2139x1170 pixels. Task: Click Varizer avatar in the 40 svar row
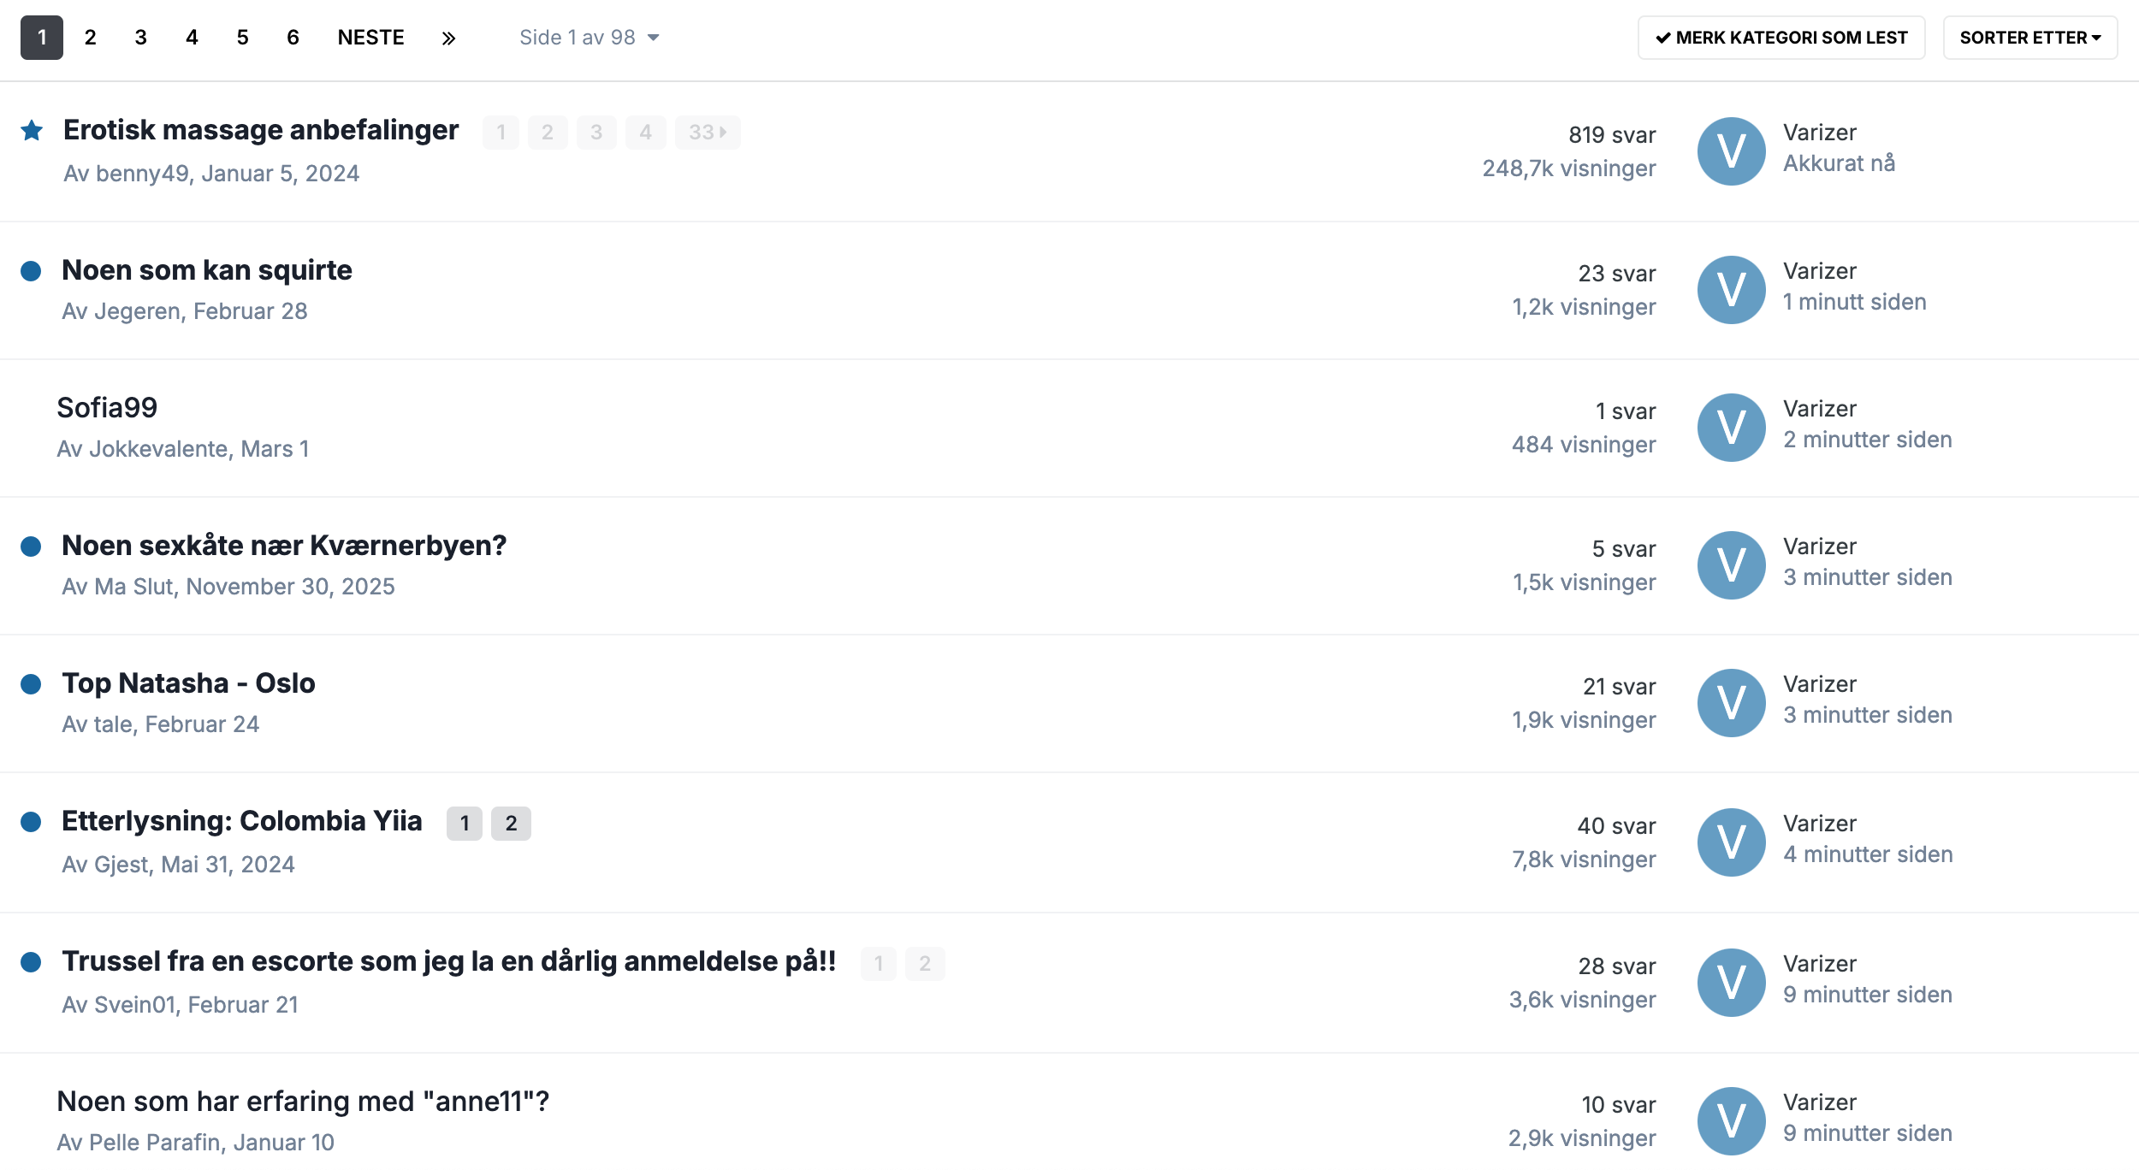(x=1731, y=842)
